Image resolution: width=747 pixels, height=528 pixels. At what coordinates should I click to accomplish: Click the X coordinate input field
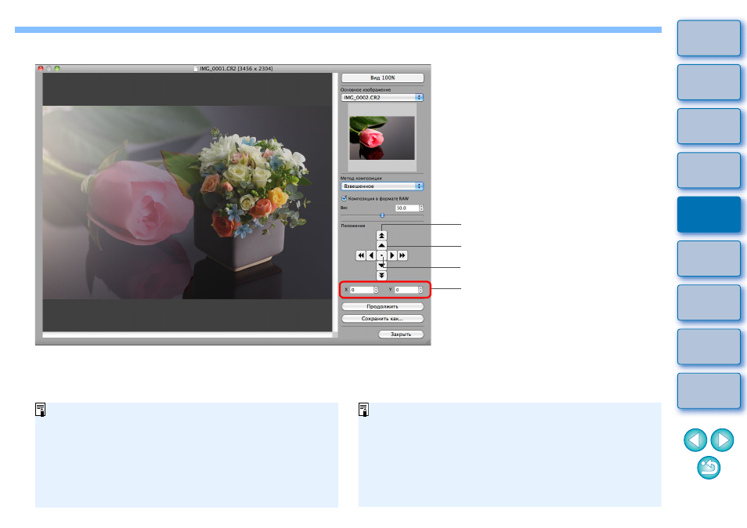[x=362, y=290]
